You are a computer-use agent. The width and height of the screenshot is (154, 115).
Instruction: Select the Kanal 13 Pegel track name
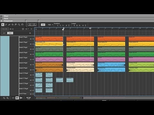(23, 88)
